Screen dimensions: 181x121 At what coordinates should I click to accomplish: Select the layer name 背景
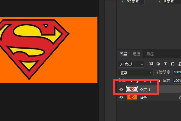point(143,97)
